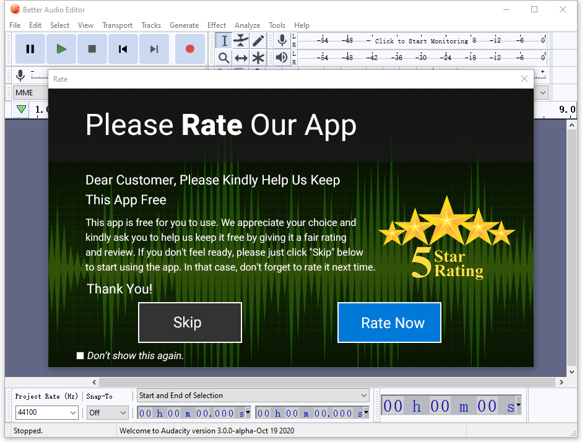Choose the Zoom magnifier tool

[x=224, y=58]
